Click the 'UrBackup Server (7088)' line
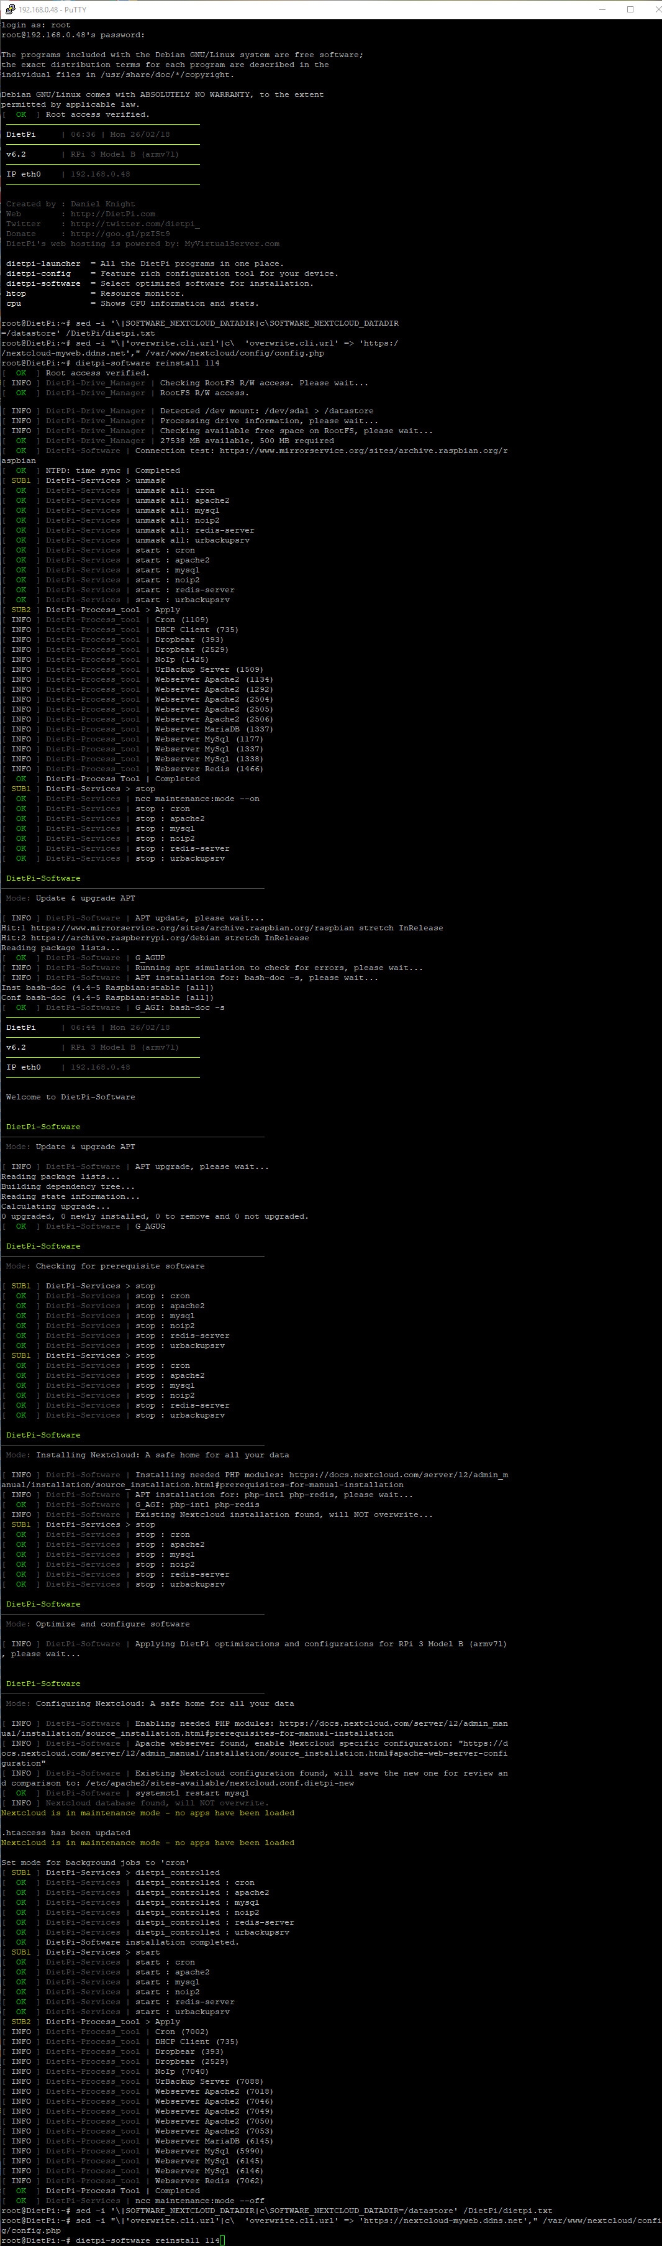This screenshot has height=2246, width=662. 132,2081
